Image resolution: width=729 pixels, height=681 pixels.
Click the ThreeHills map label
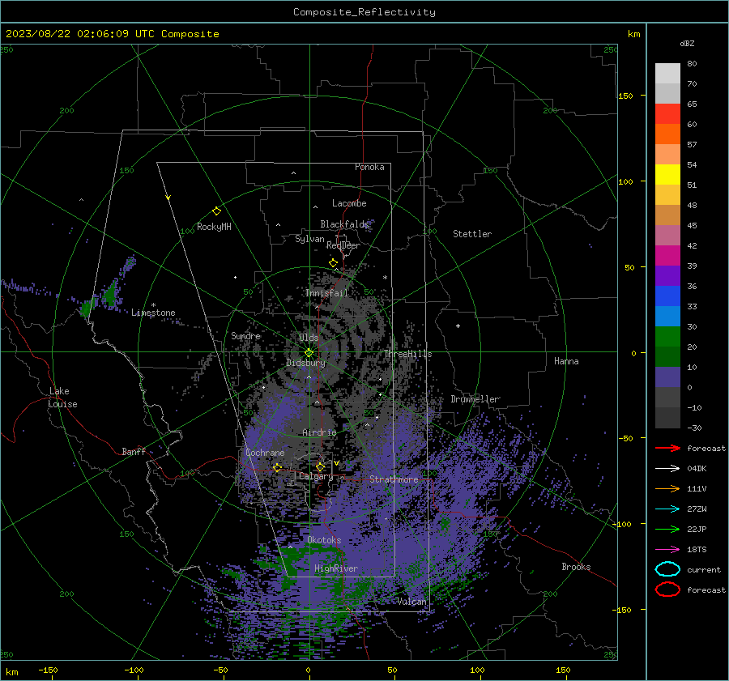click(x=407, y=354)
